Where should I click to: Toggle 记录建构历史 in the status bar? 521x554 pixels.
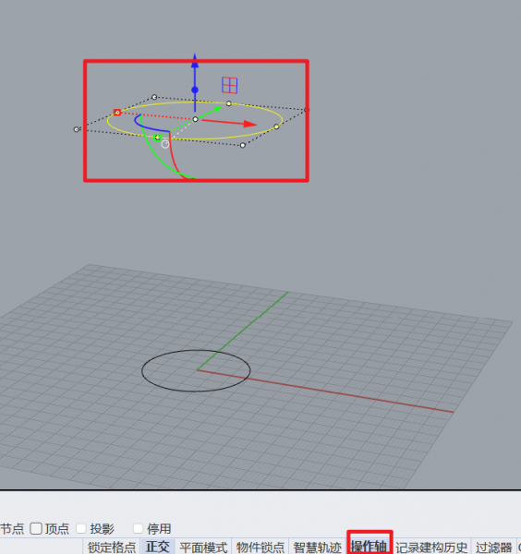(x=431, y=547)
